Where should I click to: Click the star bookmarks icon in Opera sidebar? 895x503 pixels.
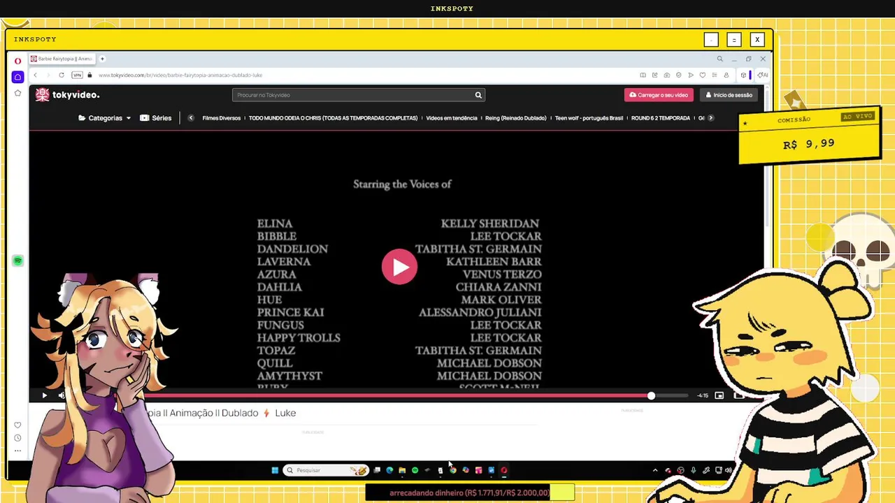(17, 92)
